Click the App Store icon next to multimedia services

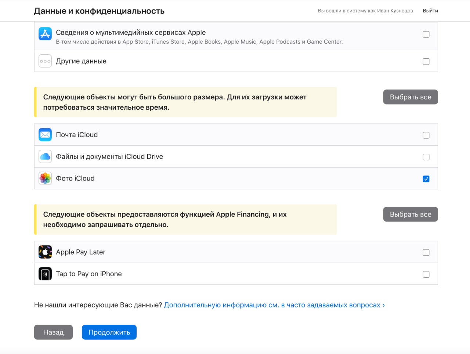[45, 34]
